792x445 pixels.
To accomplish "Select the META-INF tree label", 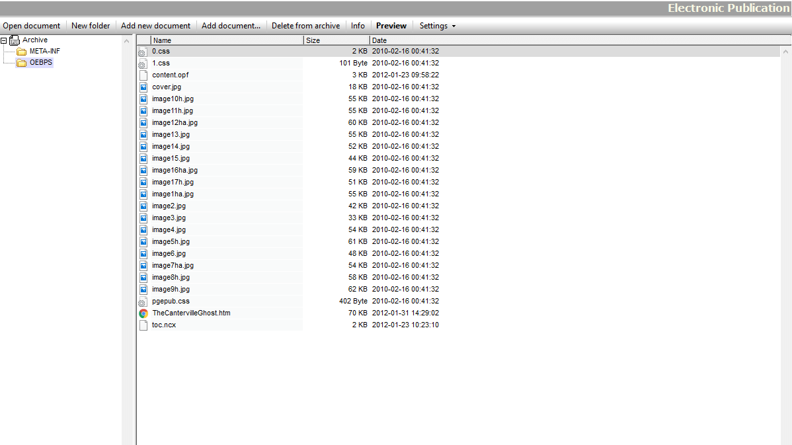I will pyautogui.click(x=44, y=51).
